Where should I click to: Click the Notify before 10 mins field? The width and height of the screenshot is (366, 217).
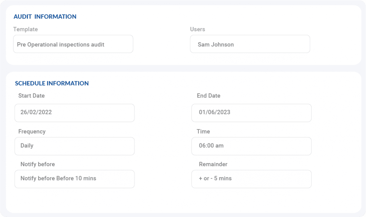74,179
